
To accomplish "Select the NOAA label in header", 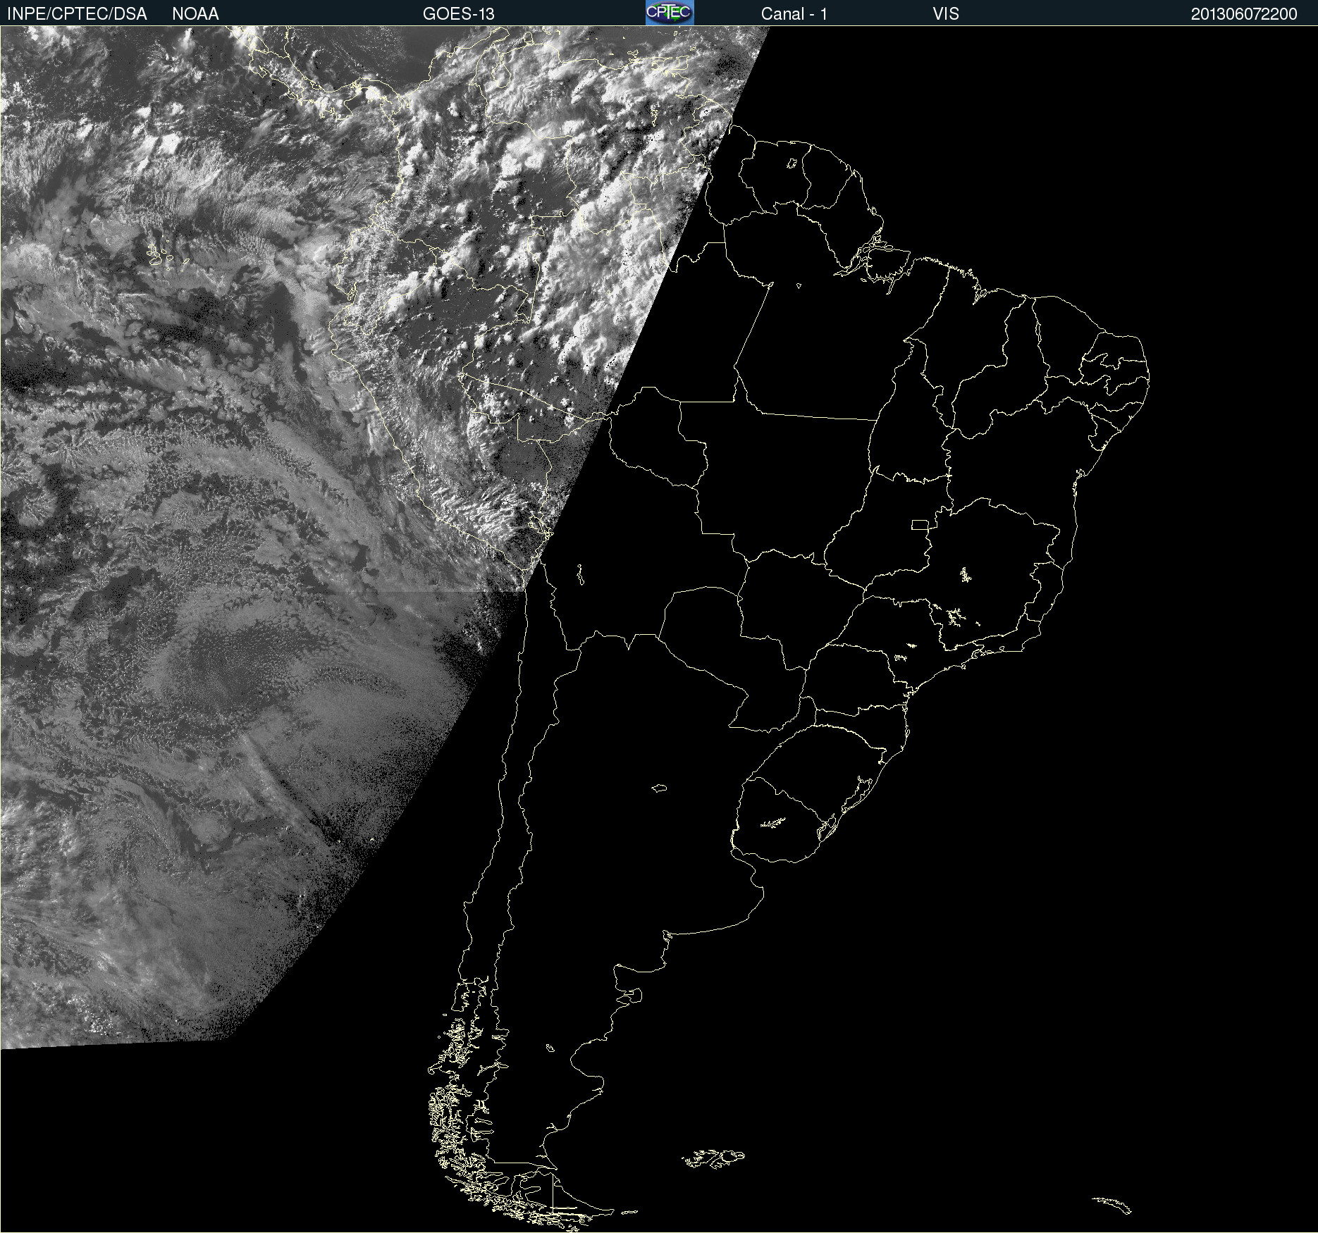I will pos(195,13).
